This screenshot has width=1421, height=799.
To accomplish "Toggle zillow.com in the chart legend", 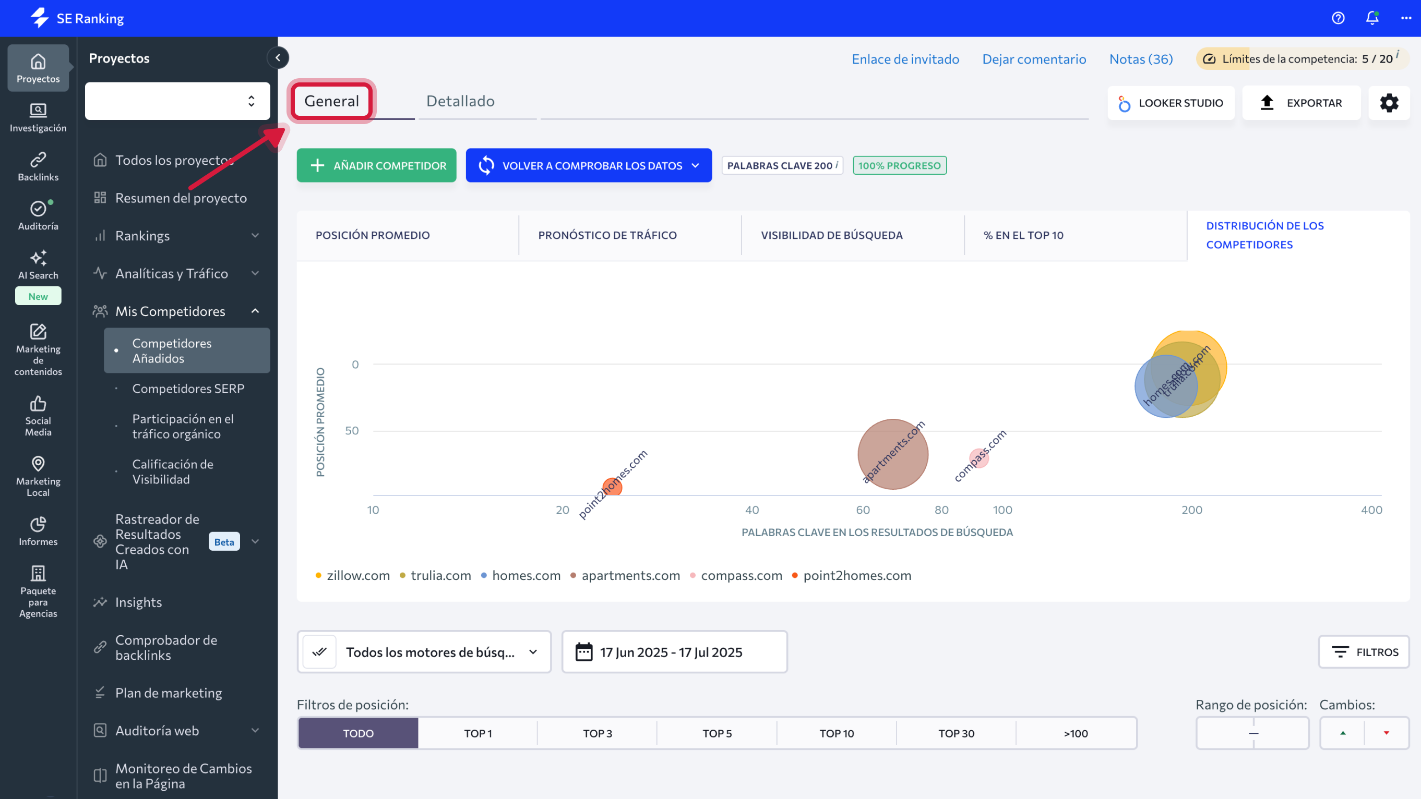I will [x=352, y=575].
